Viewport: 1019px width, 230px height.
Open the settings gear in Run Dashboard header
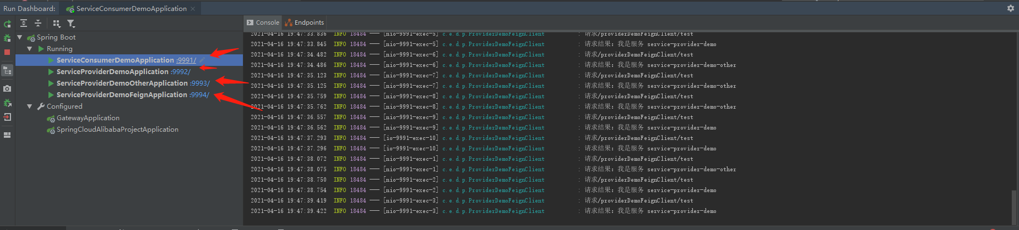tap(1011, 8)
